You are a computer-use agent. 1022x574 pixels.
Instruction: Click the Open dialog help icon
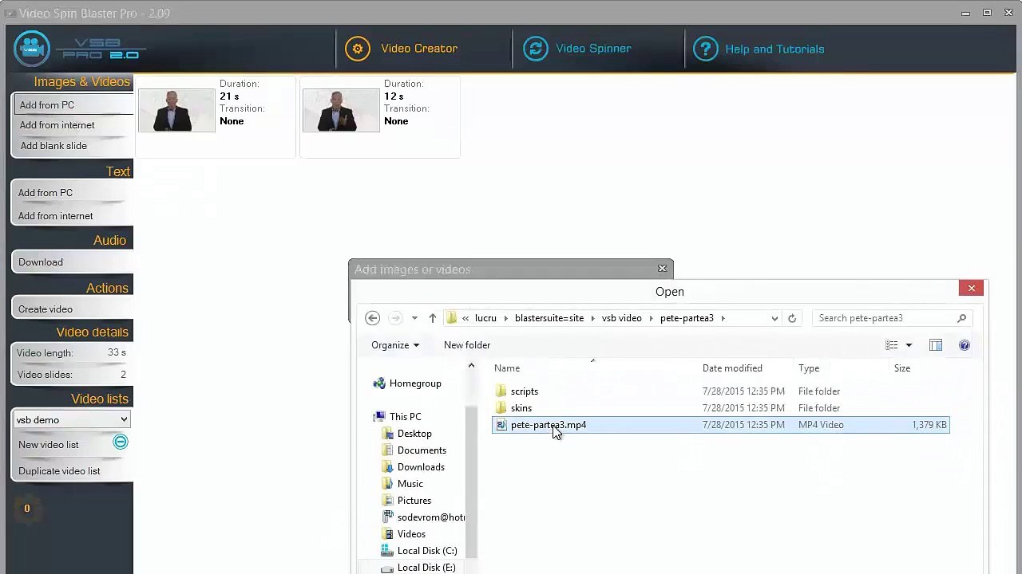[965, 345]
